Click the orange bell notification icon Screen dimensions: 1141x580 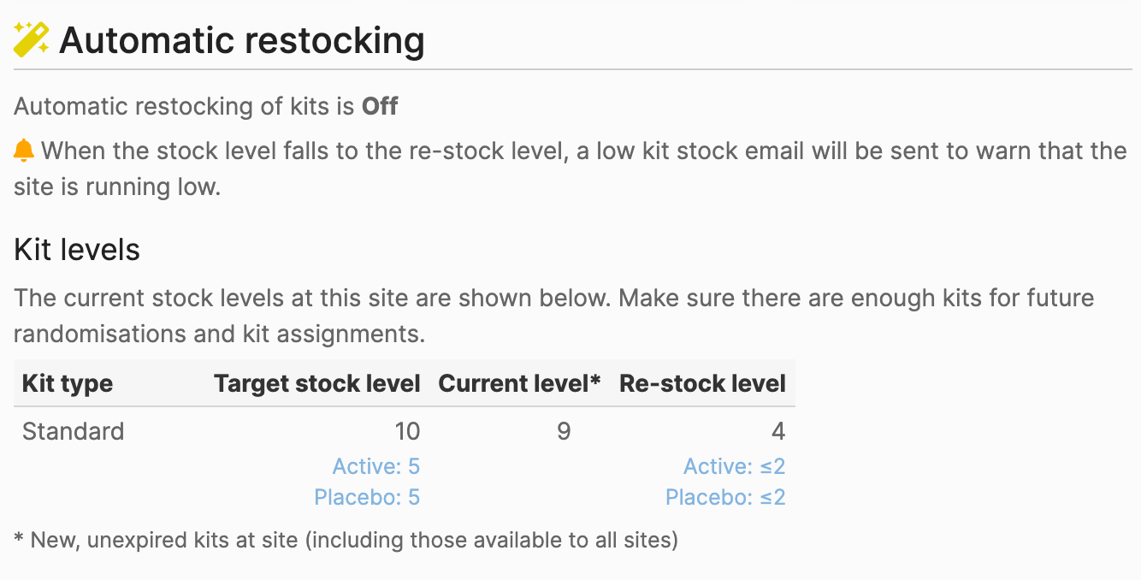pyautogui.click(x=24, y=151)
